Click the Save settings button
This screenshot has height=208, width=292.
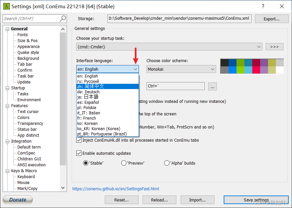coord(256,199)
